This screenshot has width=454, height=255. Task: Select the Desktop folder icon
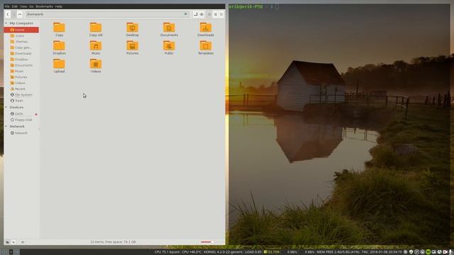(x=133, y=28)
